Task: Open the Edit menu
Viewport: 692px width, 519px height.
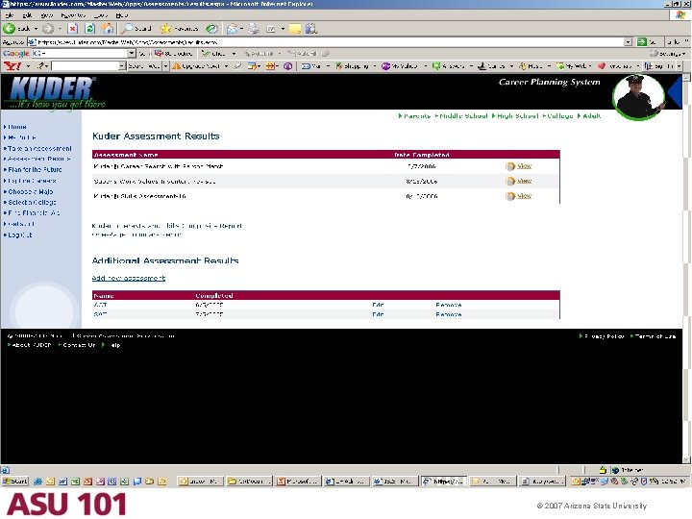Action: 27,15
